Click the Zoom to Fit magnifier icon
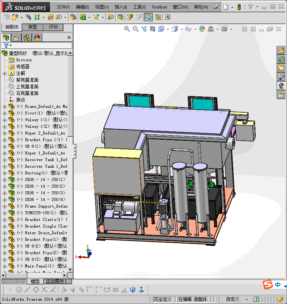287x304 pixels. 127,29
